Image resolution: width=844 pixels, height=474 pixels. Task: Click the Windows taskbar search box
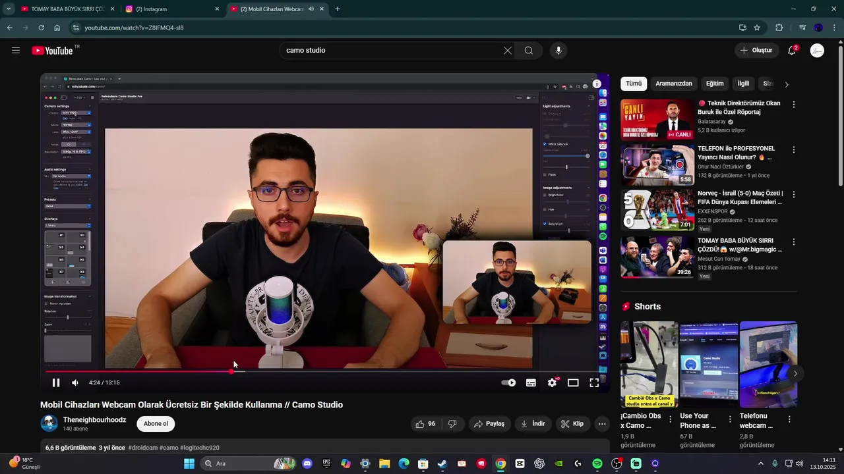click(248, 463)
